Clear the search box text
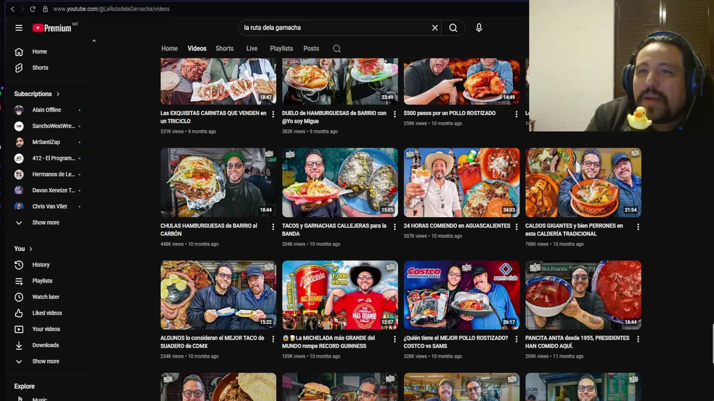 click(435, 28)
